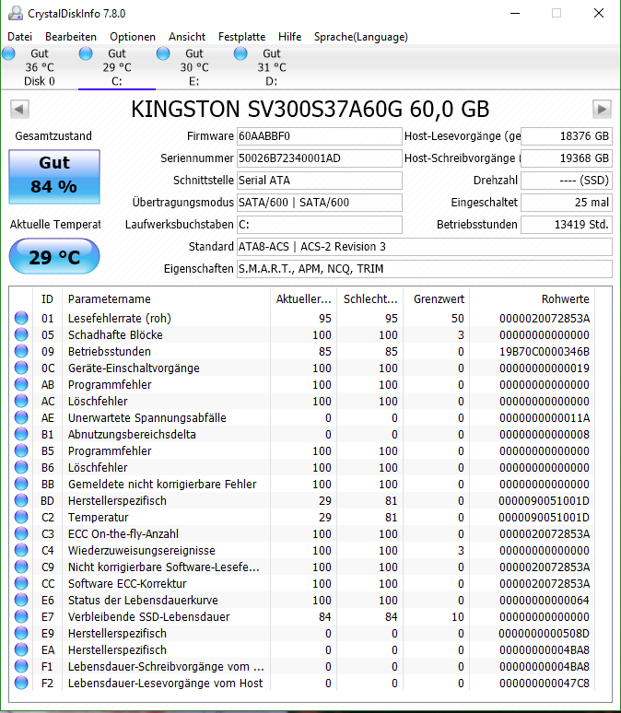The height and width of the screenshot is (713, 621).
Task: Click status orb for BD Herstellerspezifisch row
Action: (x=21, y=500)
